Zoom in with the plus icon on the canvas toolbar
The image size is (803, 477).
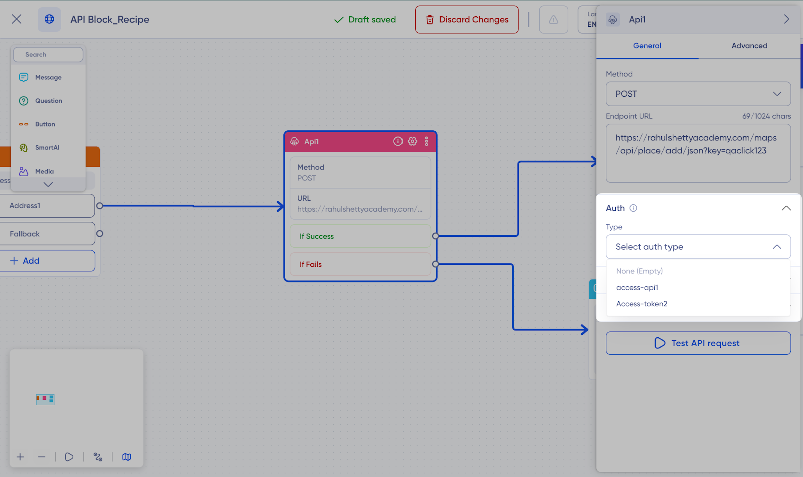click(20, 457)
